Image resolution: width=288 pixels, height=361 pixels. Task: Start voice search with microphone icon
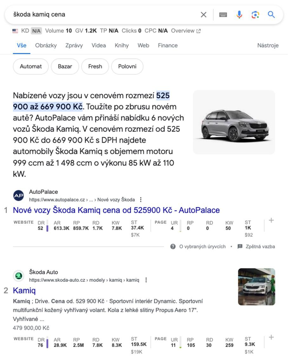tap(239, 15)
